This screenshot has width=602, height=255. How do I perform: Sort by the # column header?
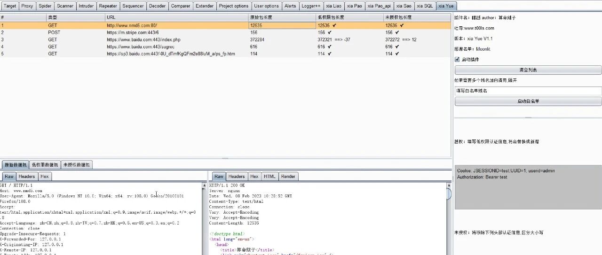(x=23, y=17)
